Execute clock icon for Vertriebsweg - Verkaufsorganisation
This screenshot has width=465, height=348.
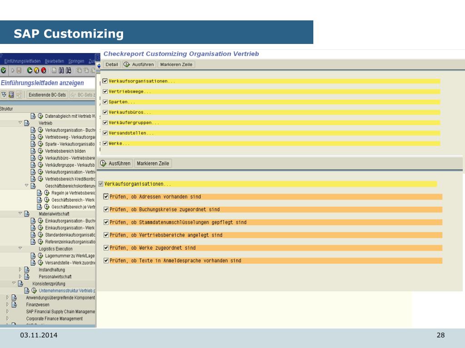click(40, 137)
